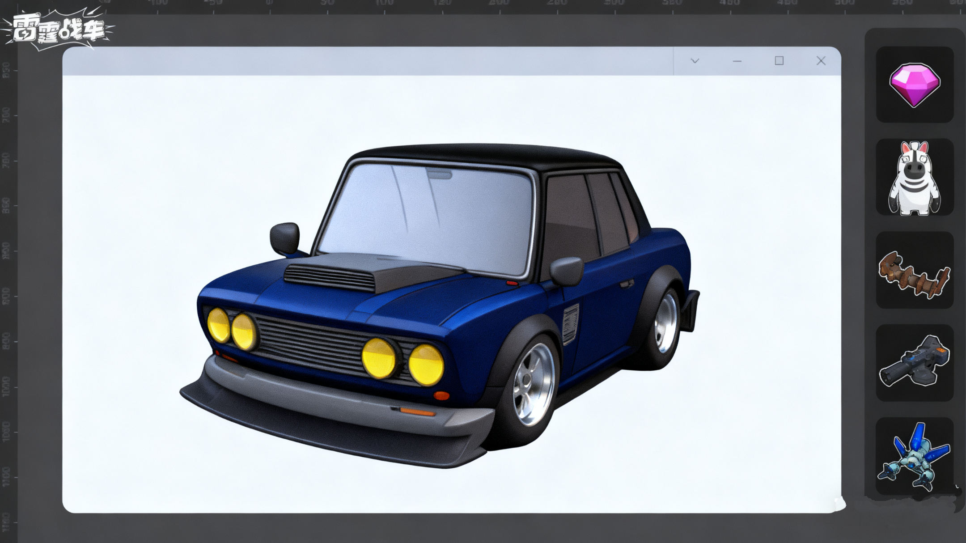Click the vertical ruler on the left

(8, 277)
